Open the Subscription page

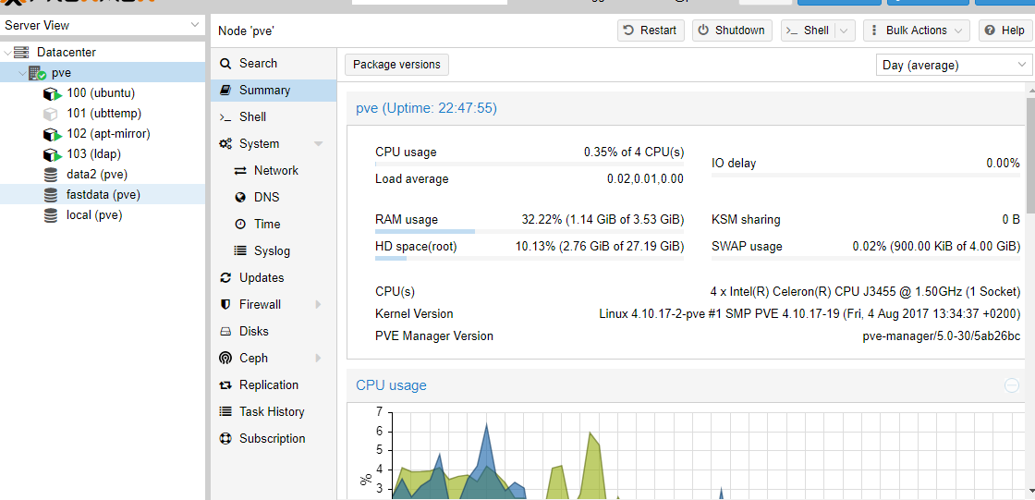274,439
